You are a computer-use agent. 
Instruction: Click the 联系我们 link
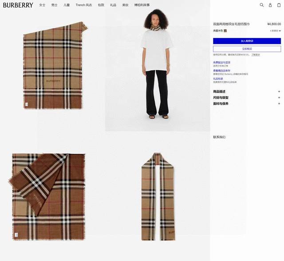tap(219, 137)
